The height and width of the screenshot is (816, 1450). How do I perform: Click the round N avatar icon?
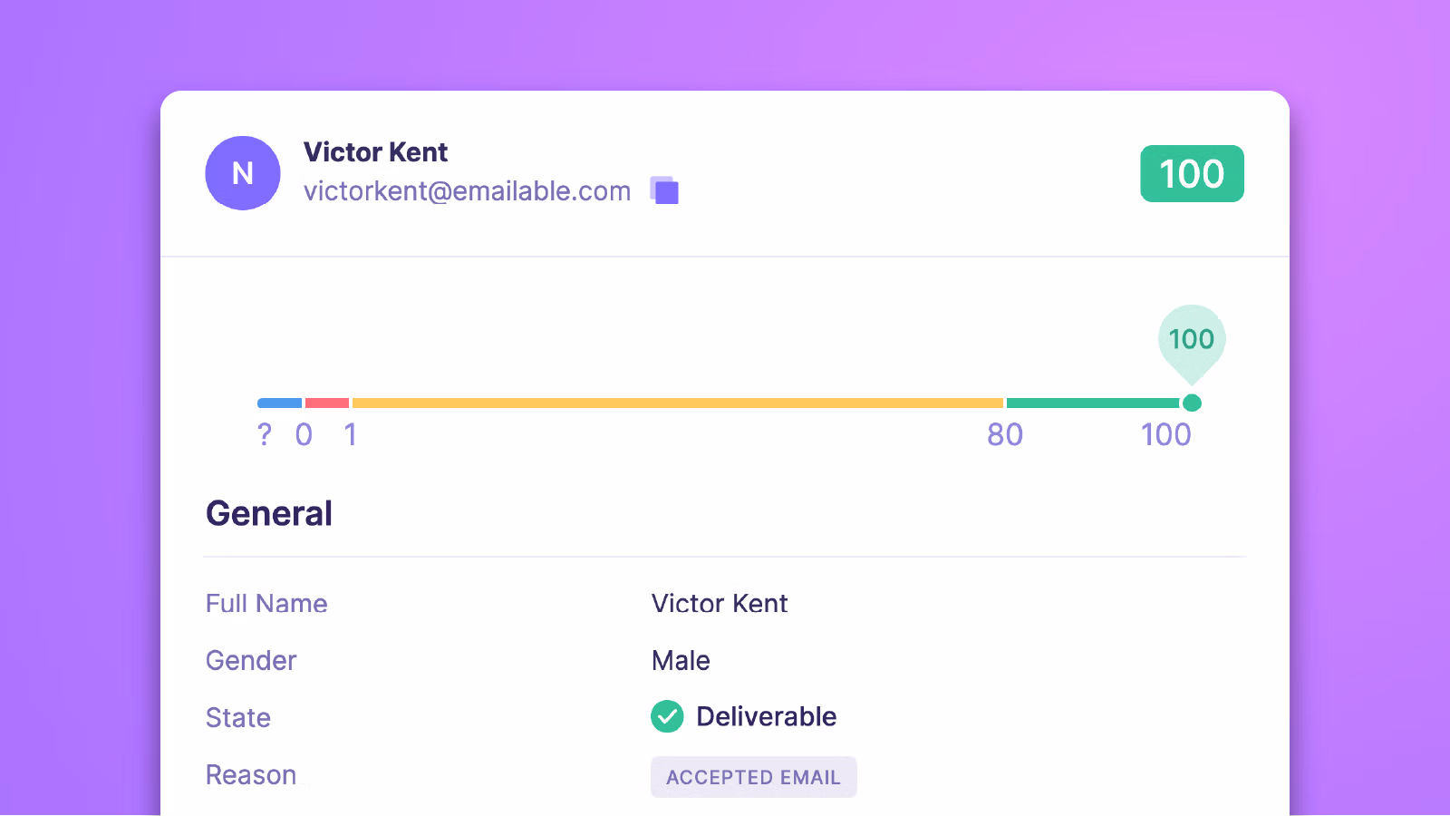(243, 173)
